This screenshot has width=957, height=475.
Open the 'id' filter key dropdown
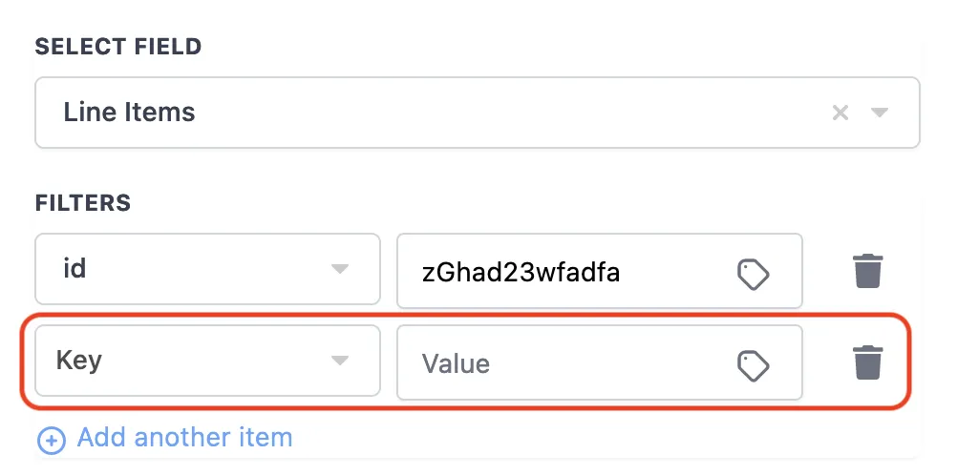[x=191, y=269]
